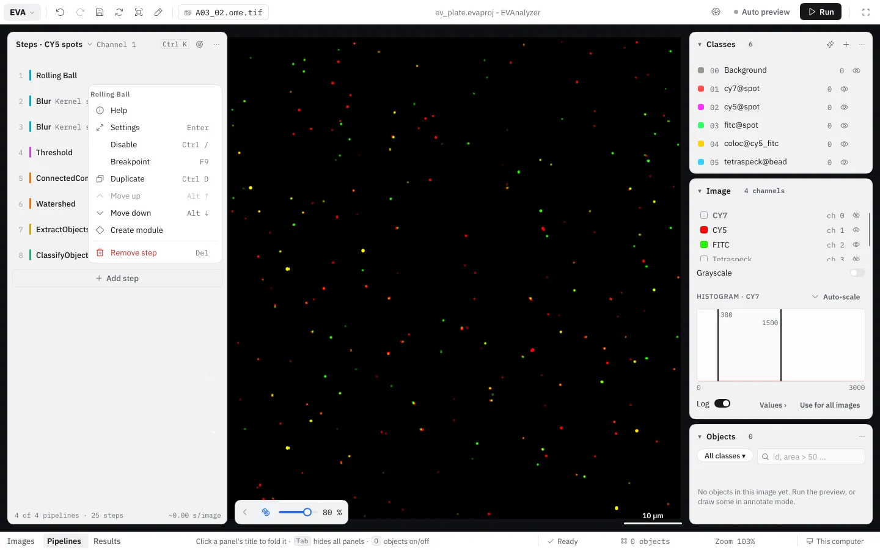880x550 pixels.
Task: Click the refresh arrows icon in the toolbar
Action: (x=119, y=12)
